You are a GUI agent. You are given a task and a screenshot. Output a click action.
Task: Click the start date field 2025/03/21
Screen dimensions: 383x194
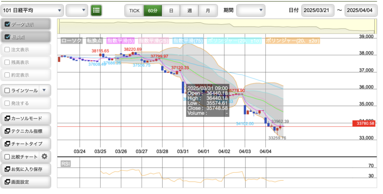pyautogui.click(x=318, y=10)
